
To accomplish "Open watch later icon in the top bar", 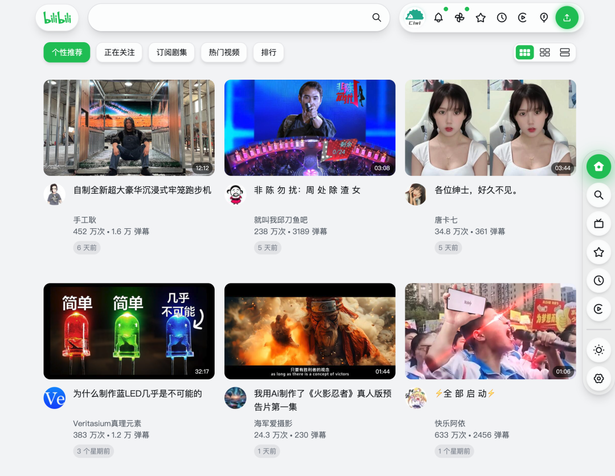I will tap(522, 18).
